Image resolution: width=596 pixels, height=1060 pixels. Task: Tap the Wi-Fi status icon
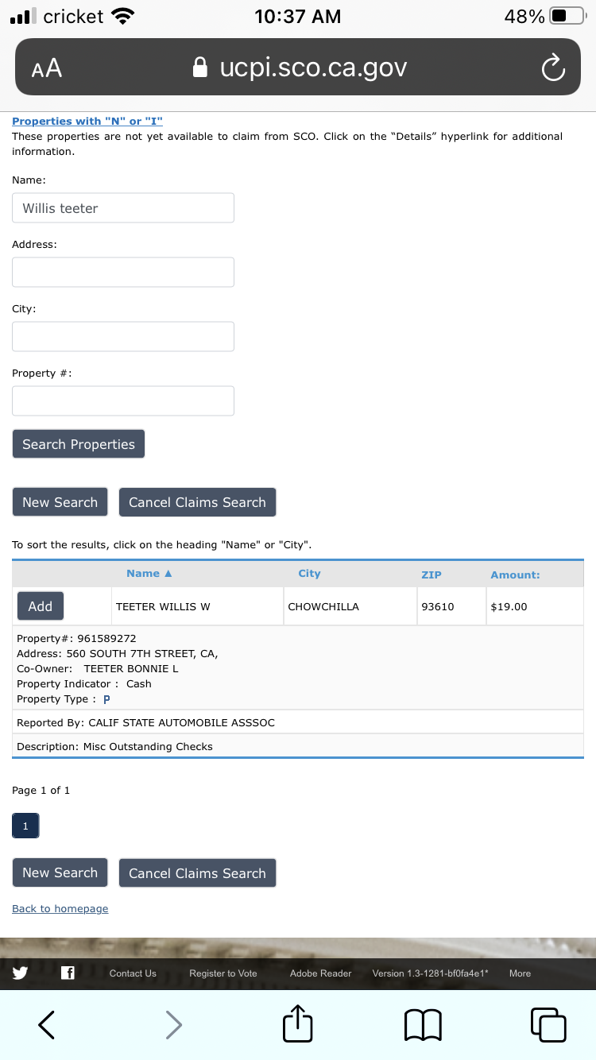point(122,16)
